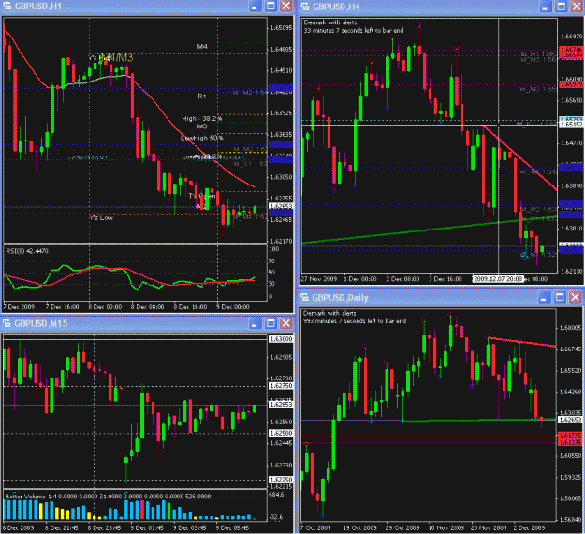Click '10 Nov 2009' on the Daily time axis
Screen dimensions: 585x534
(446, 527)
